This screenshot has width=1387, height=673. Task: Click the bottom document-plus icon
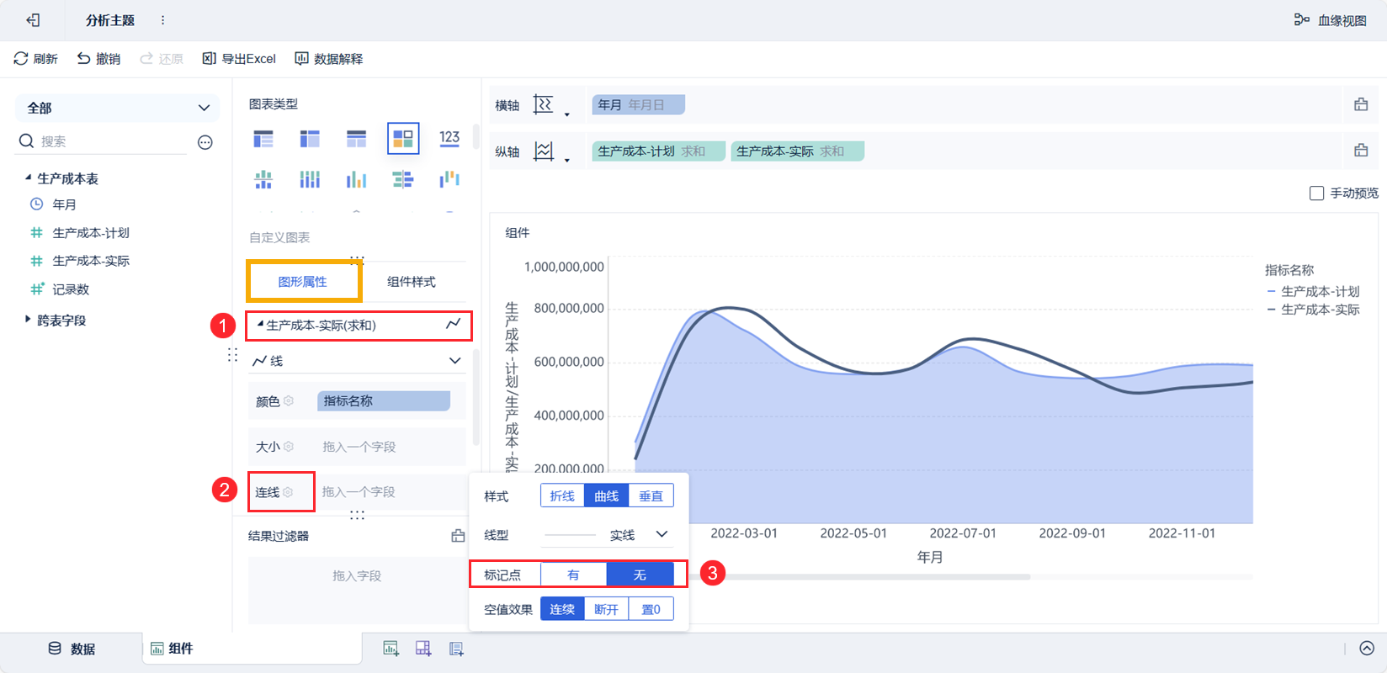pyautogui.click(x=456, y=649)
